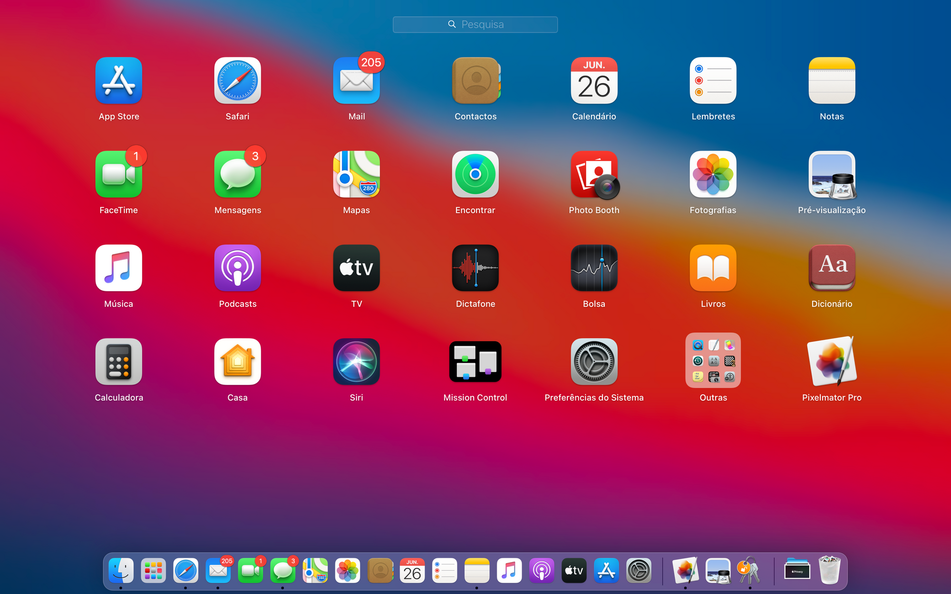951x594 pixels.
Task: Open Mail in the Dock
Action: 218,570
